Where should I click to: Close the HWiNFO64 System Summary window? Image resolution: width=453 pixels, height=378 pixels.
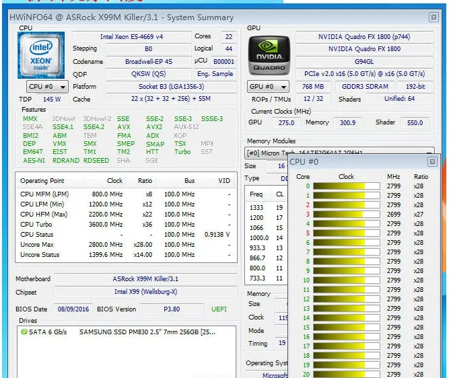pyautogui.click(x=433, y=17)
